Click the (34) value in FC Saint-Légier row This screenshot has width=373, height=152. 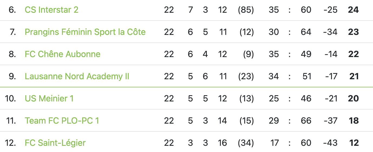click(246, 143)
